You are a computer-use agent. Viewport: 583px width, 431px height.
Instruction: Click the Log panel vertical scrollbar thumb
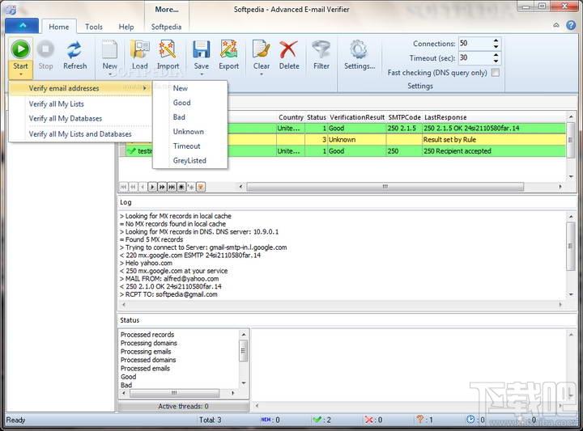pyautogui.click(x=571, y=246)
